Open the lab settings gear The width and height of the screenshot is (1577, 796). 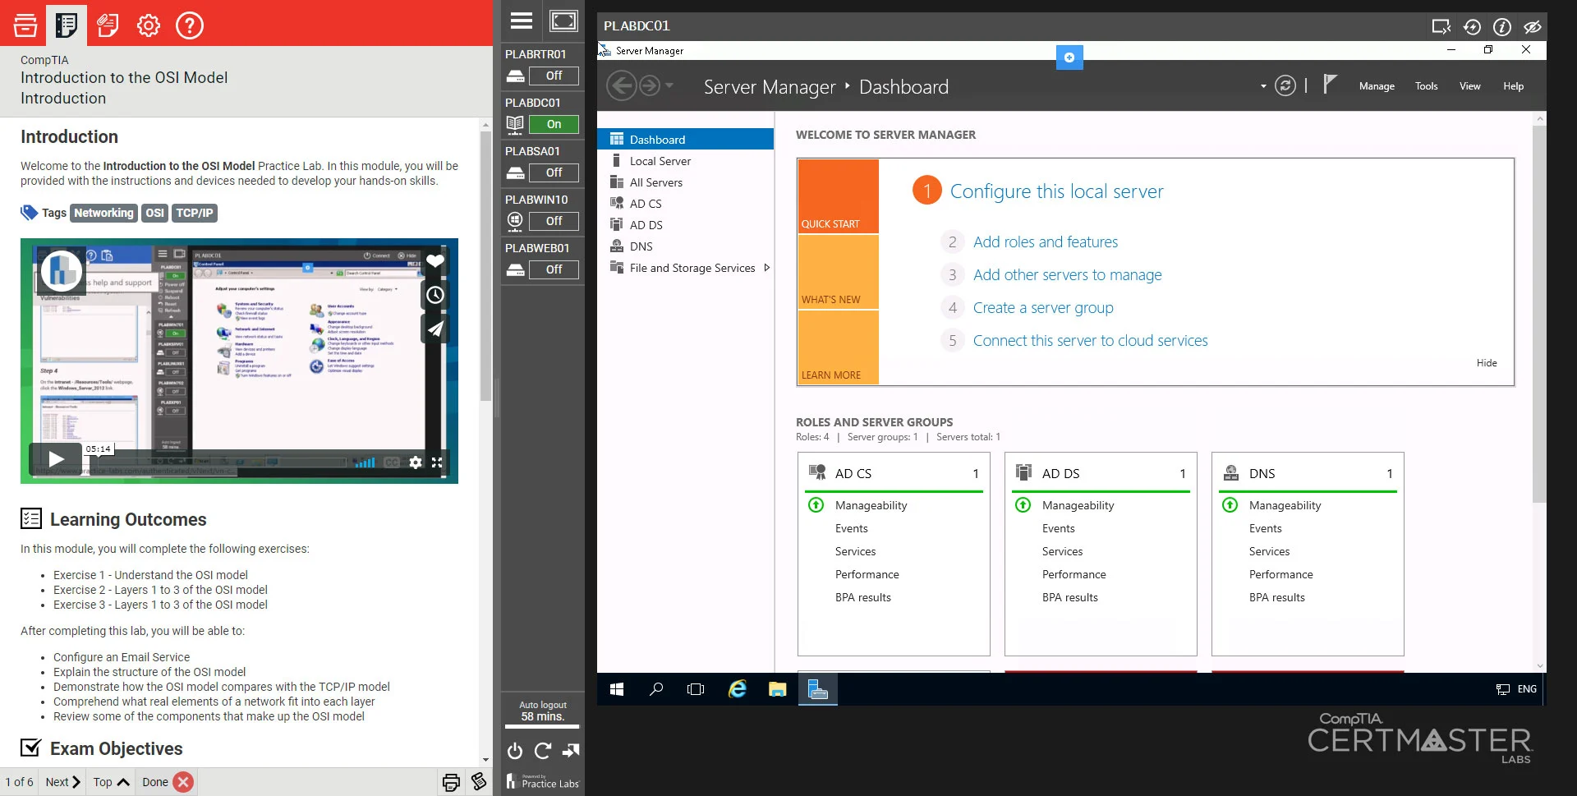tap(149, 25)
